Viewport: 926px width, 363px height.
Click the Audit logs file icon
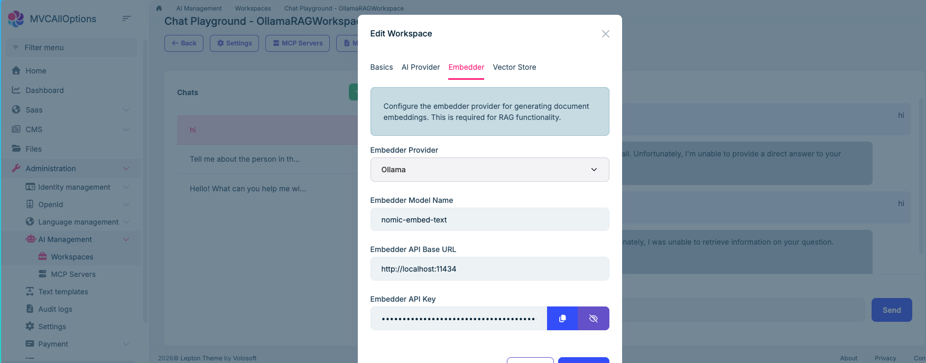[30, 309]
